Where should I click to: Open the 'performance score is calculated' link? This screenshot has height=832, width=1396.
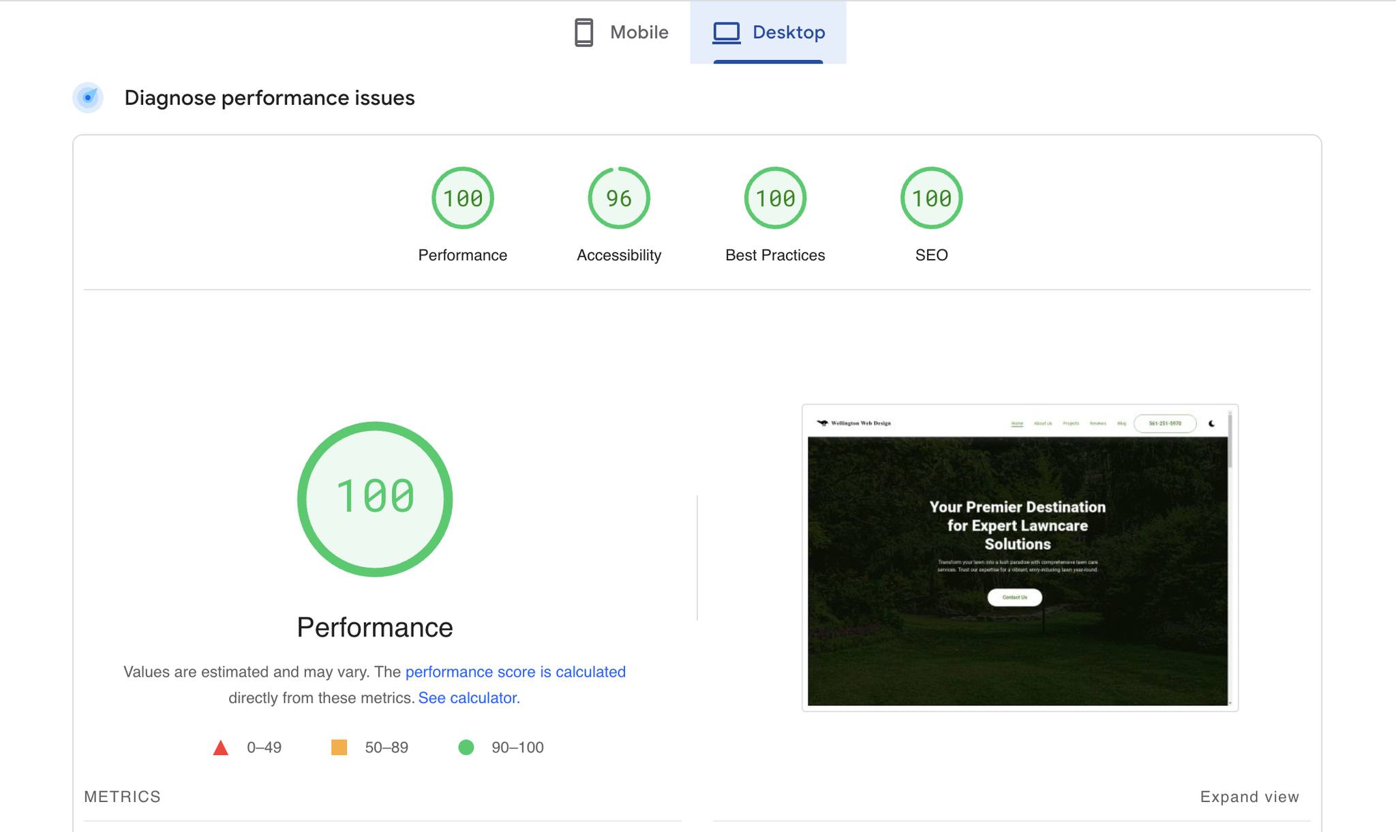click(515, 672)
